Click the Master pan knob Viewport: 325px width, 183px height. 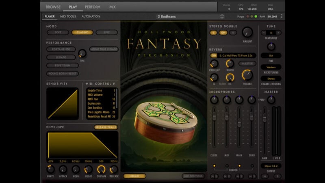coord(271,100)
